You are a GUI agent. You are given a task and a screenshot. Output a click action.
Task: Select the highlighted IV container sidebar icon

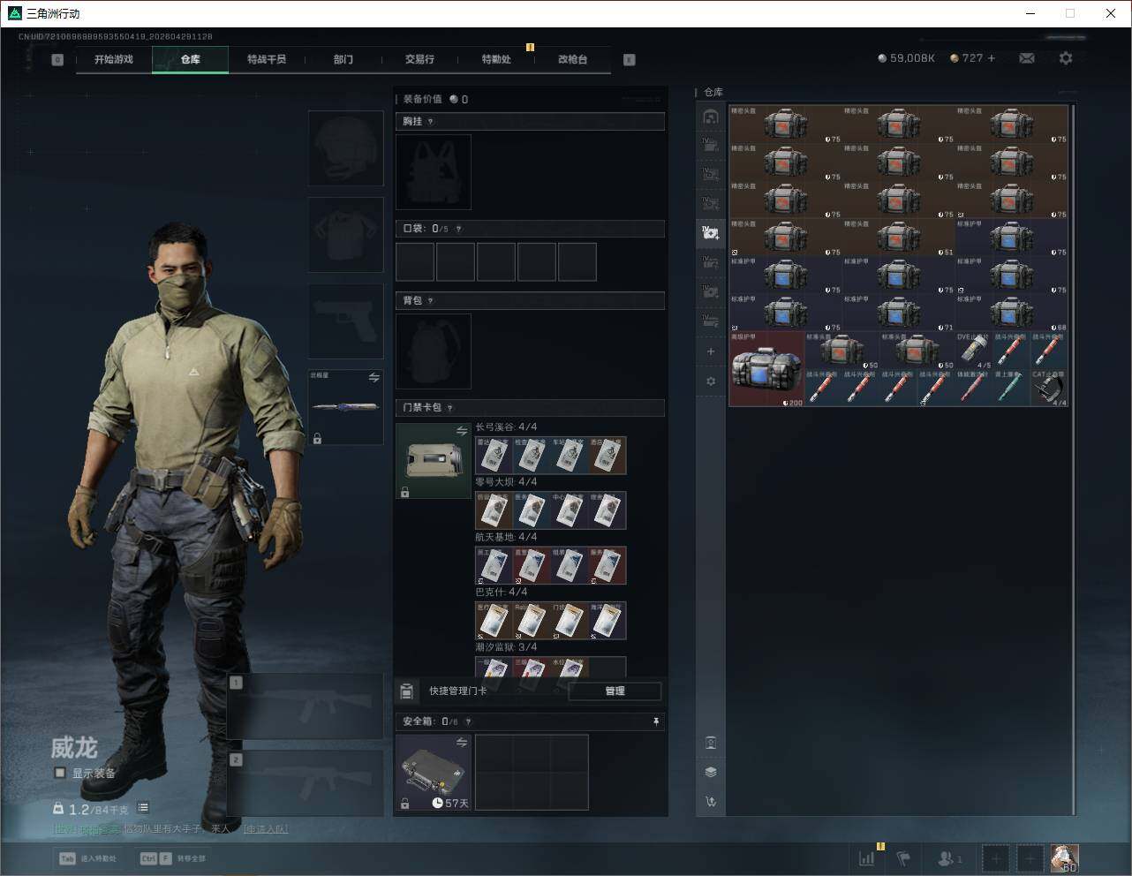point(711,233)
